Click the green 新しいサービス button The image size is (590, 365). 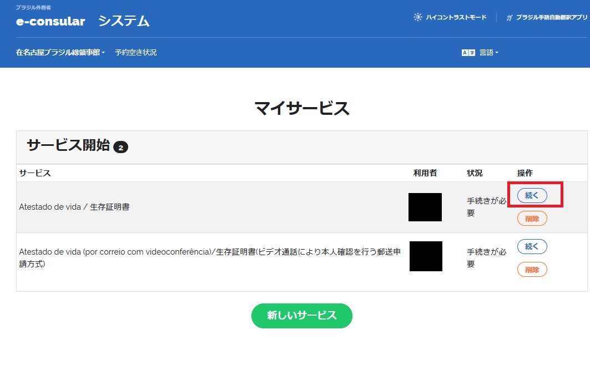(302, 316)
